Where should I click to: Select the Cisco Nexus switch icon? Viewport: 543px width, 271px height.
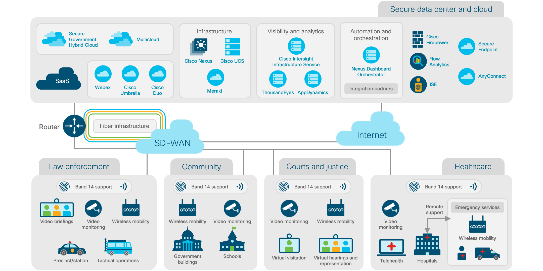pyautogui.click(x=199, y=47)
